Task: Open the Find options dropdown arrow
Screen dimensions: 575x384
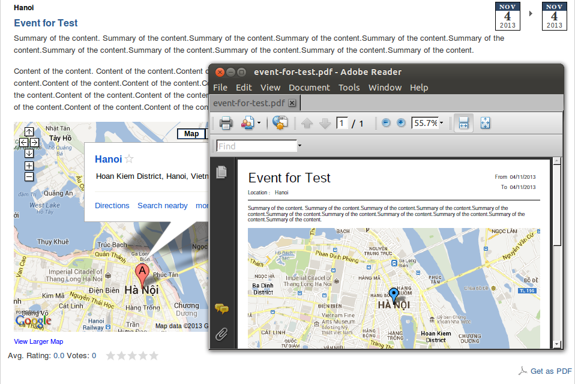Action: [x=300, y=146]
